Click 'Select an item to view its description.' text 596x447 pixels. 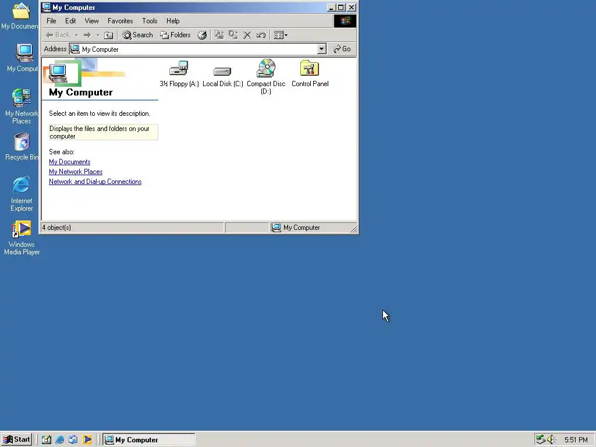(100, 113)
